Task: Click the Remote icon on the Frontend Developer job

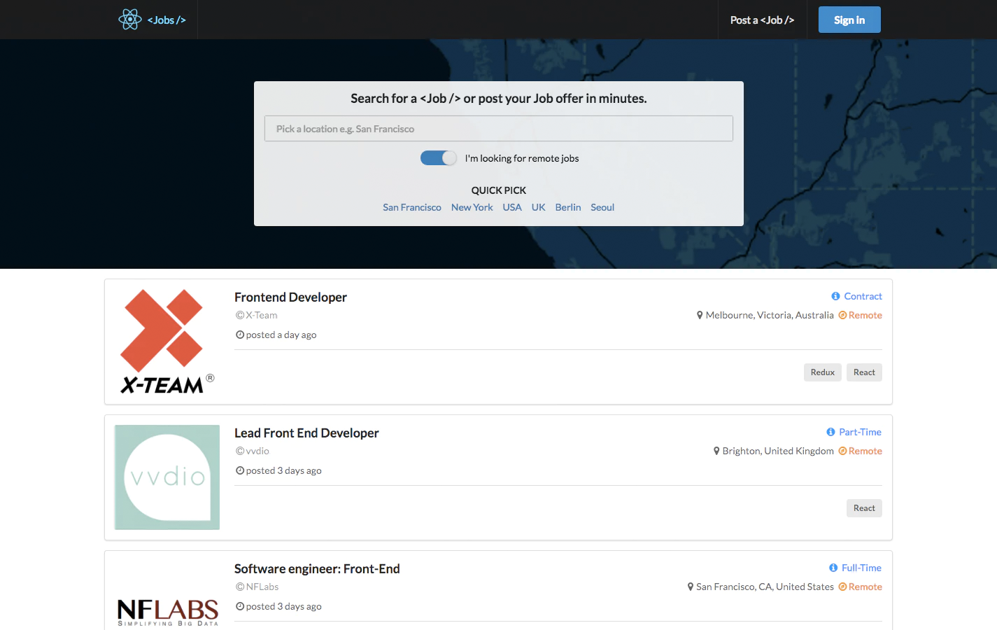Action: [841, 315]
